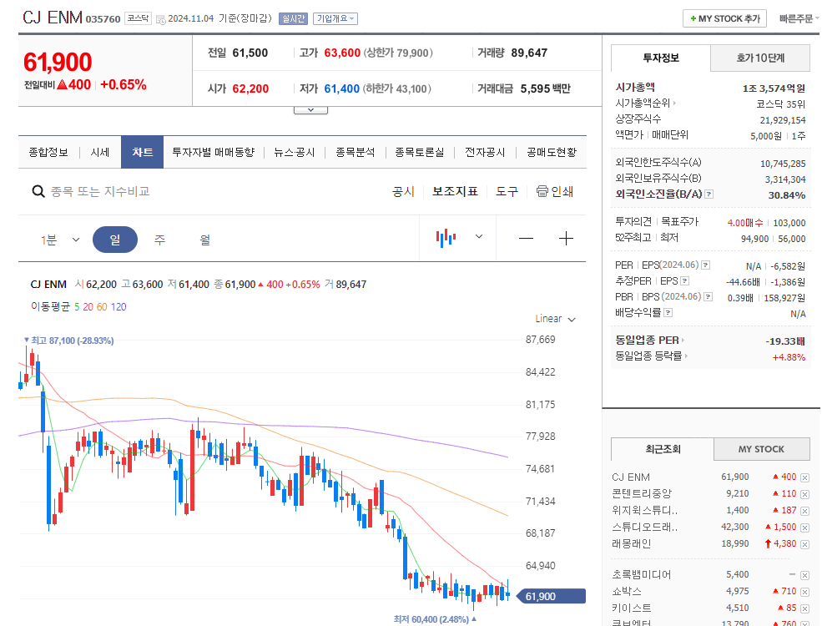Click help icon next to 외국인소진율(B/A)

(709, 194)
